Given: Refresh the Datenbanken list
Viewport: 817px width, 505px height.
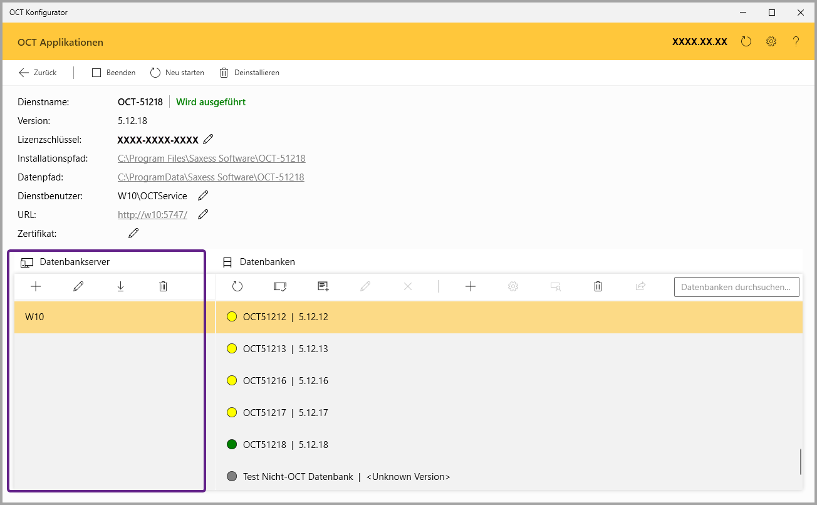Looking at the screenshot, I should pyautogui.click(x=237, y=286).
